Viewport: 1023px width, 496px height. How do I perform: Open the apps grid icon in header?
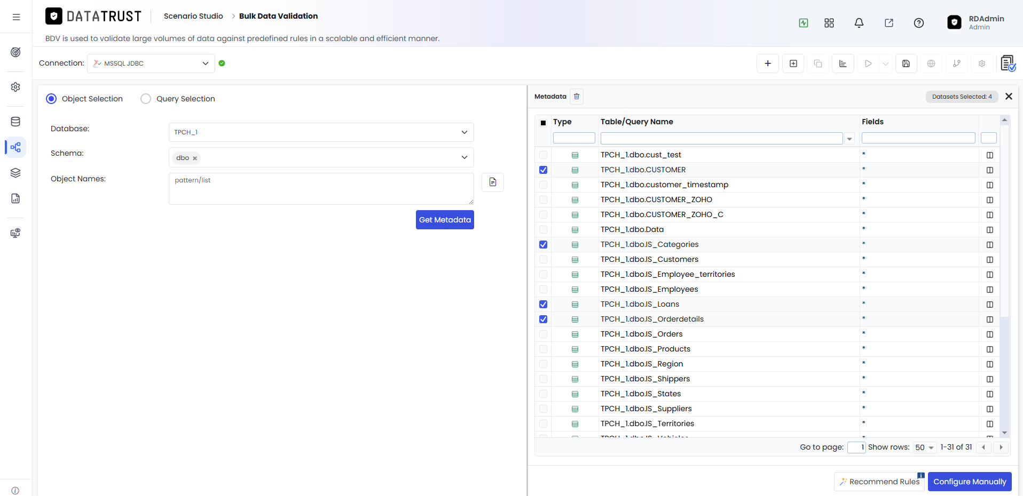(829, 23)
